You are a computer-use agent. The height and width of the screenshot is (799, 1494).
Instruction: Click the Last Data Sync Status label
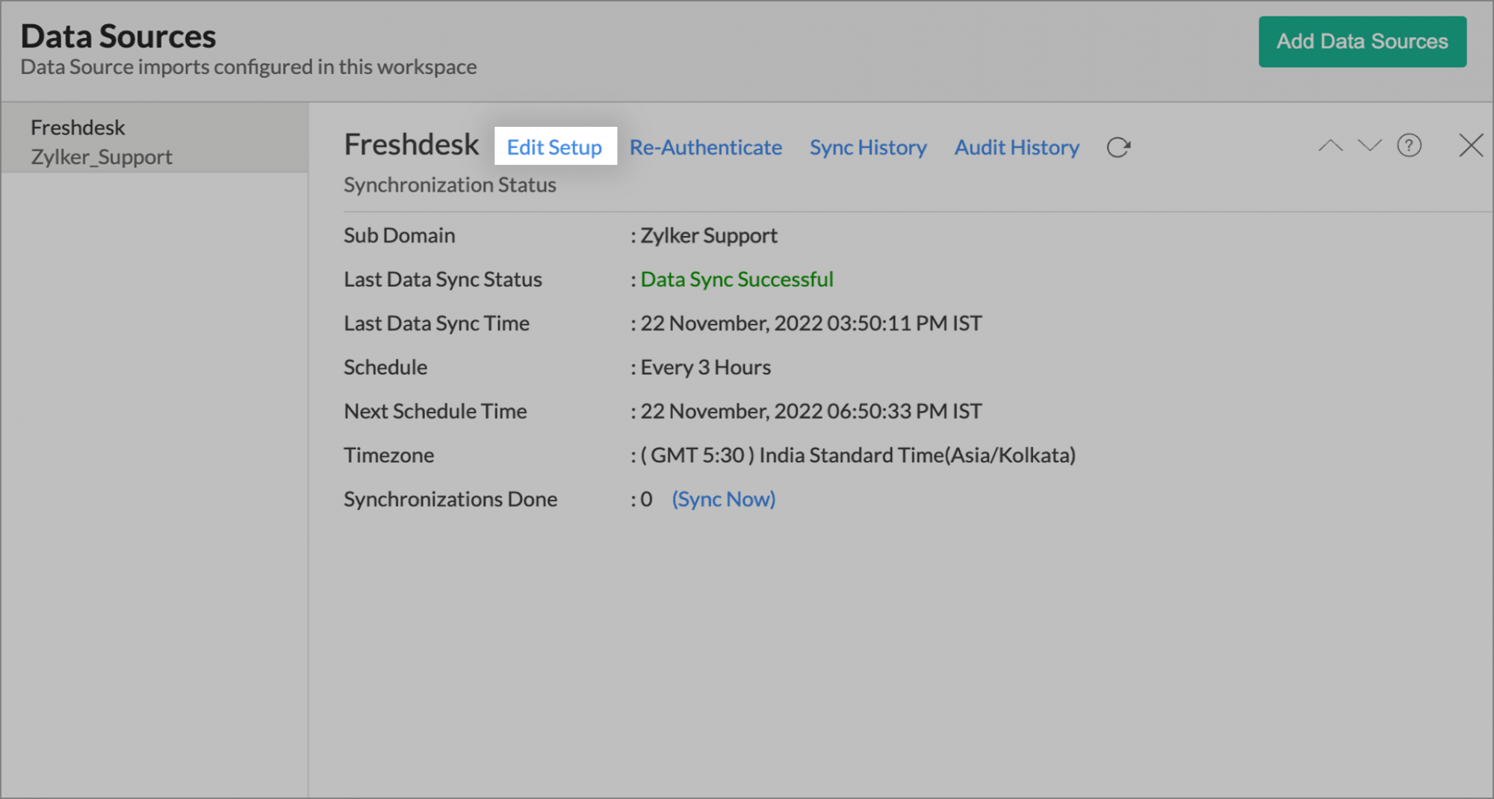click(x=443, y=279)
